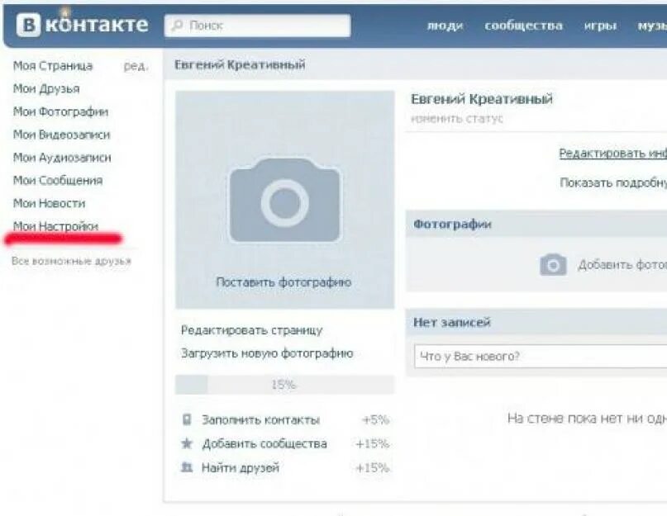
Task: Open the сообщества section in the header
Action: pyautogui.click(x=524, y=26)
